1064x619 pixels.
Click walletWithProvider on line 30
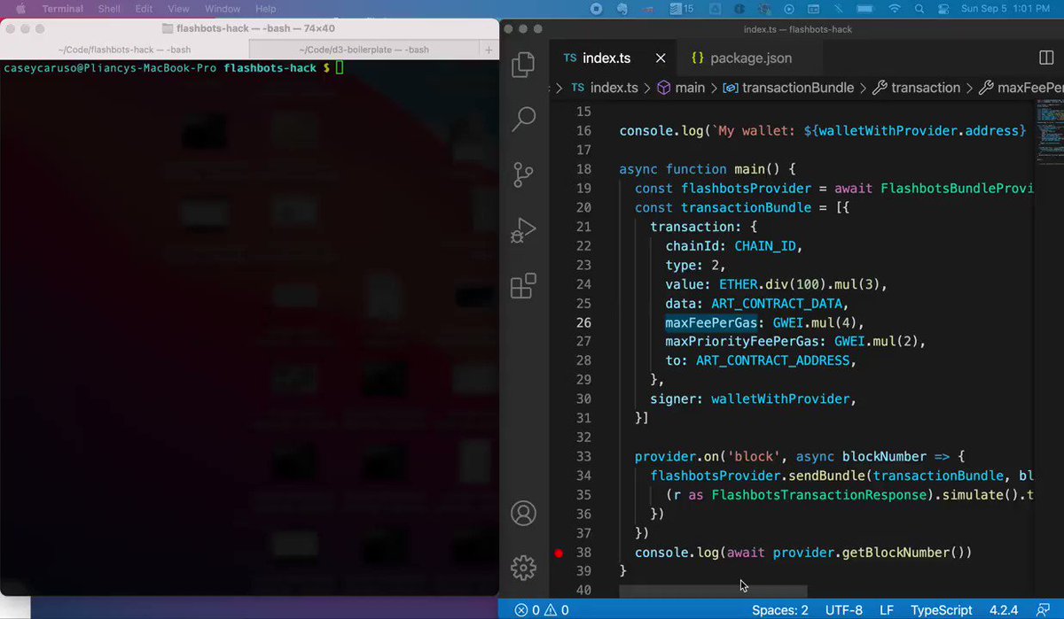coord(782,399)
